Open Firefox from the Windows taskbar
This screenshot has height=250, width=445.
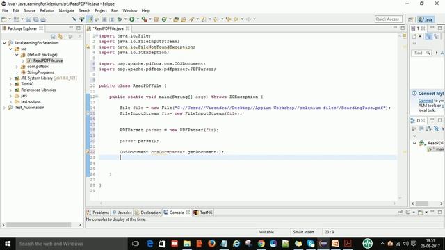pyautogui.click(x=211, y=244)
